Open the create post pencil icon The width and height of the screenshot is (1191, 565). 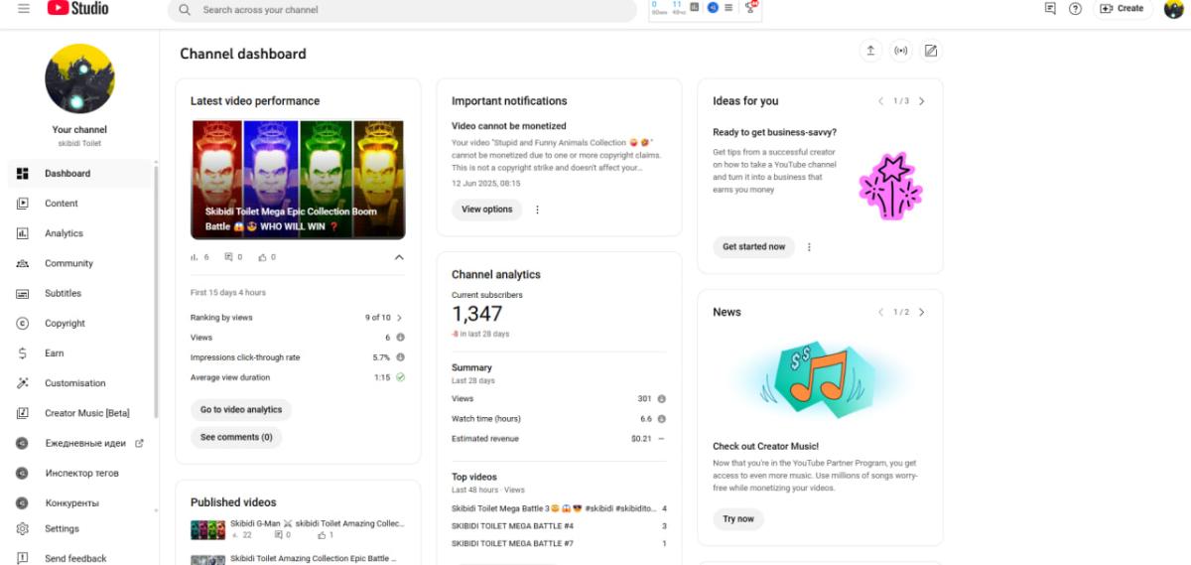(930, 52)
